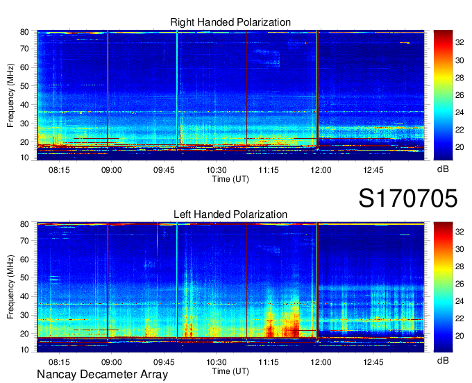
Task: Click 32 dB label on Right Handed colorbar
Action: tap(460, 43)
